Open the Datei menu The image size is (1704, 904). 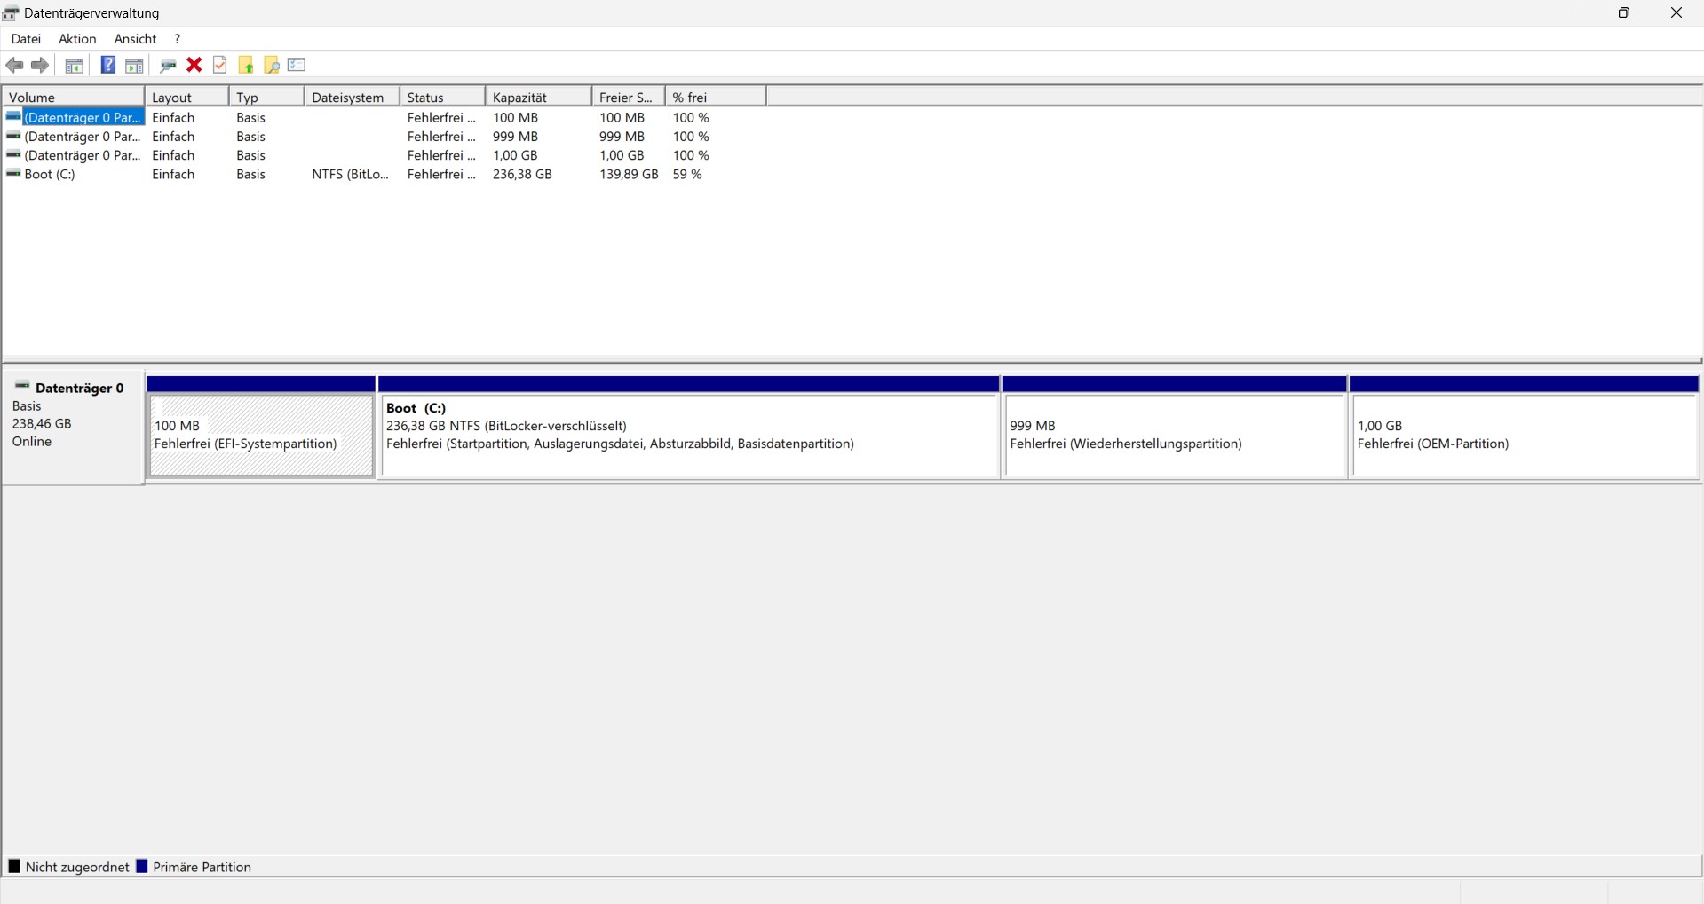coord(26,39)
